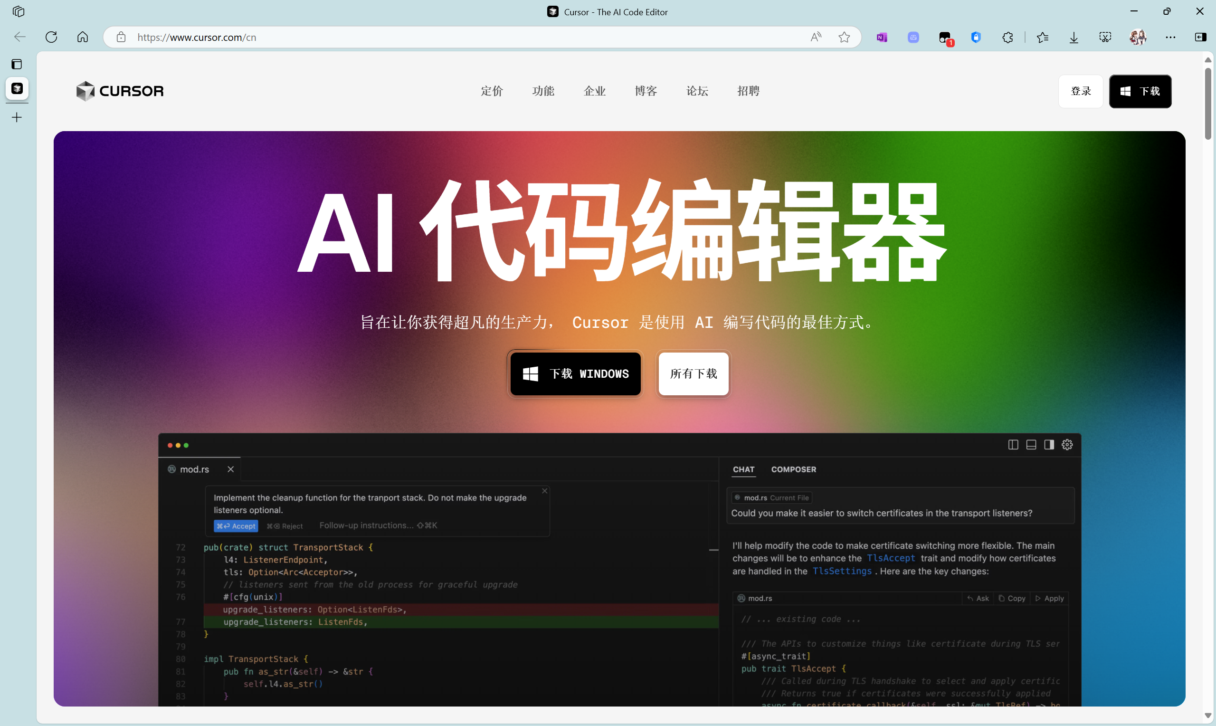1216x726 pixels.
Task: Click Ask on the code block
Action: 978,598
